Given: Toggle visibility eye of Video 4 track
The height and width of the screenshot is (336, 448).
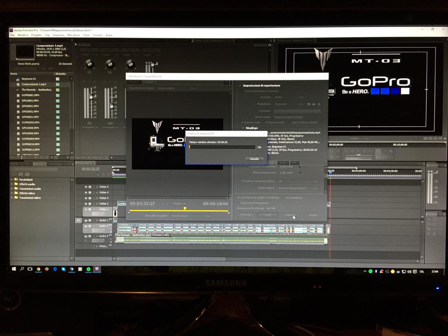Looking at the screenshot, I should (86, 192).
